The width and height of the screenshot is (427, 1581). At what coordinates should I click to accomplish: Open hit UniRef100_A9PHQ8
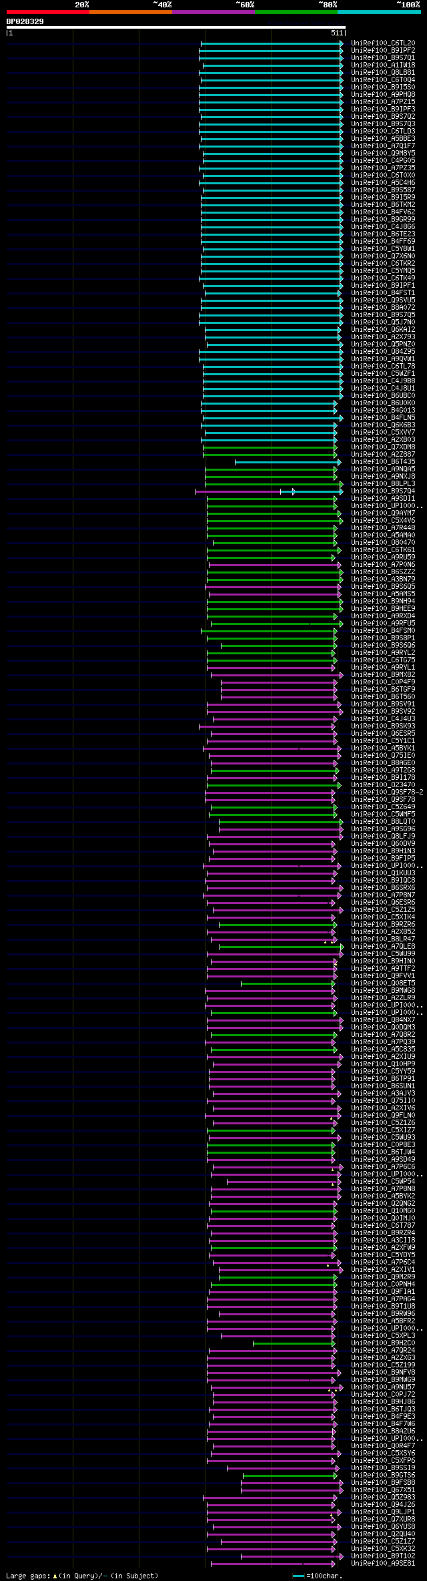(383, 94)
